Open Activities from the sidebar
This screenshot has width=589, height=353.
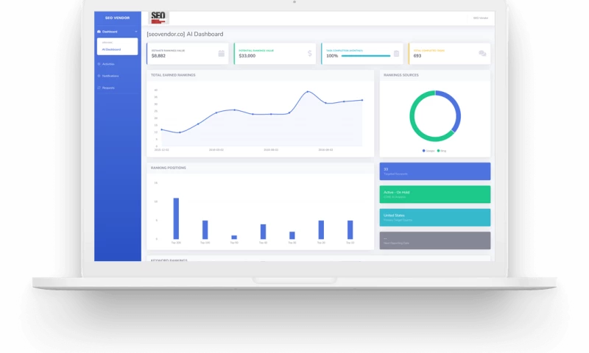[108, 64]
